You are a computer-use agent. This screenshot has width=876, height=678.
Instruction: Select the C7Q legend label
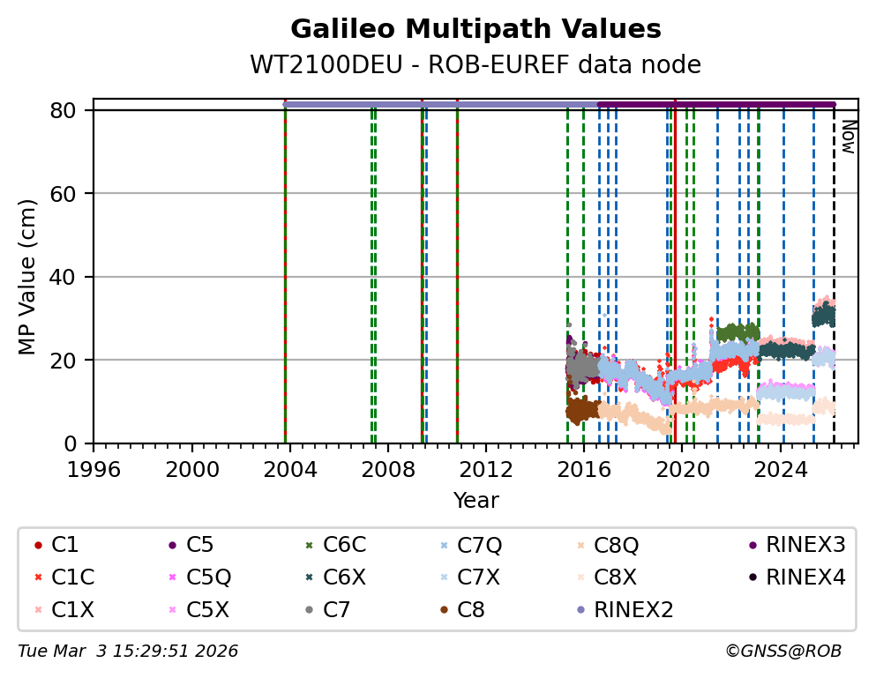click(479, 546)
